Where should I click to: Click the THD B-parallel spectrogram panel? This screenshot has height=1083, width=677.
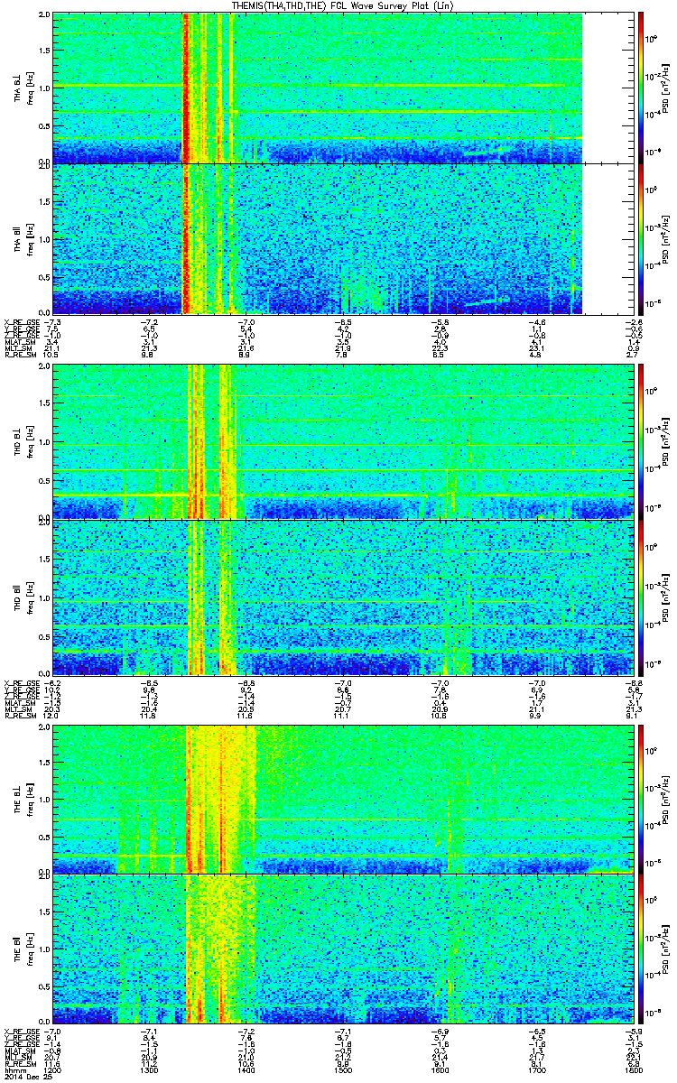point(341,597)
